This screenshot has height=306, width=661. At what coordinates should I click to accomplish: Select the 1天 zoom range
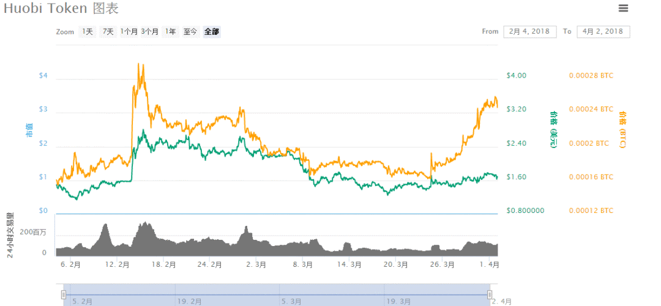click(x=88, y=31)
